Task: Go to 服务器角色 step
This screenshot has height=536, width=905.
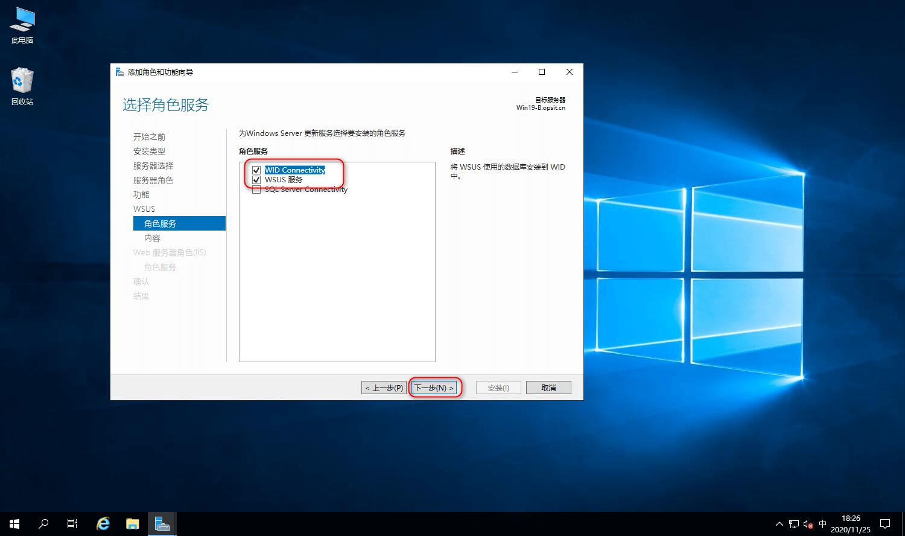Action: pyautogui.click(x=153, y=180)
